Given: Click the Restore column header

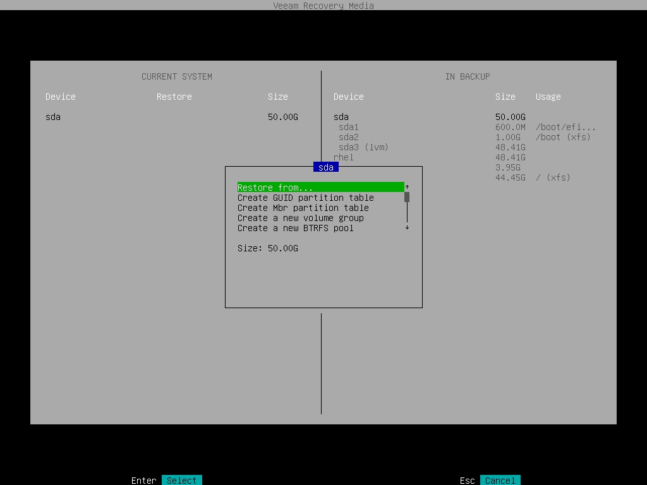Looking at the screenshot, I should pyautogui.click(x=174, y=97).
